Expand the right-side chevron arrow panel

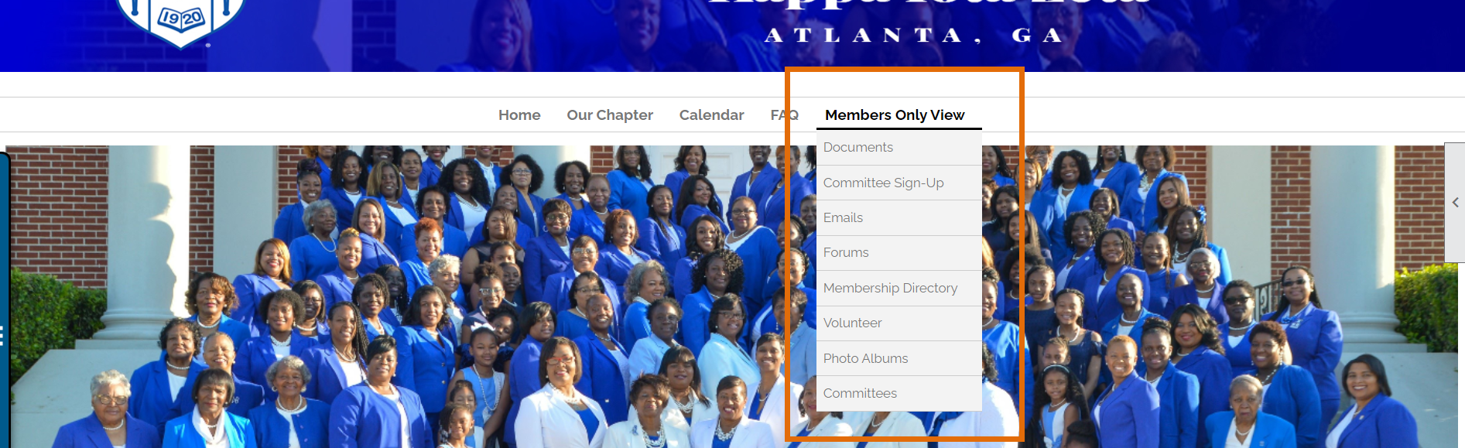click(1455, 202)
